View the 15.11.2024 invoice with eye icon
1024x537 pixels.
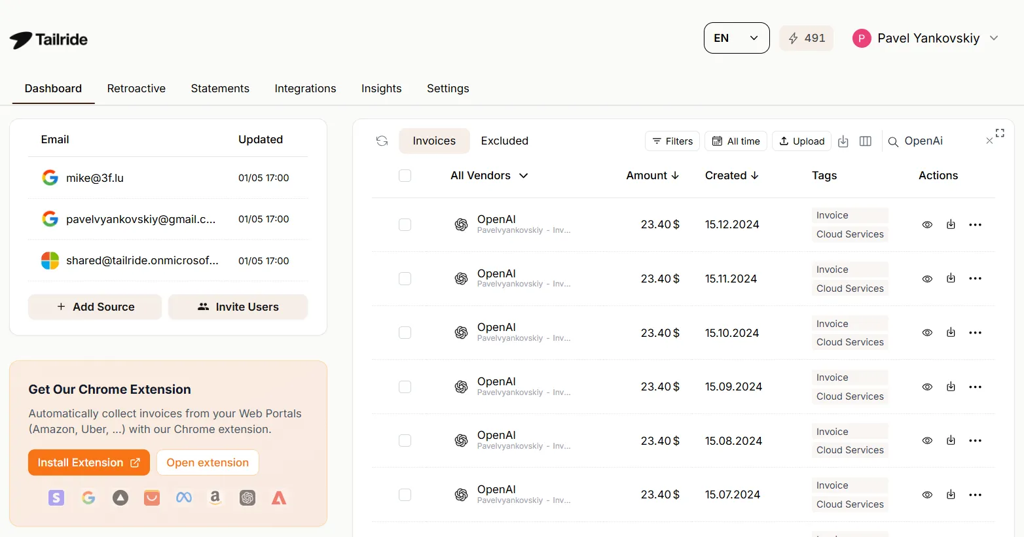tap(927, 279)
